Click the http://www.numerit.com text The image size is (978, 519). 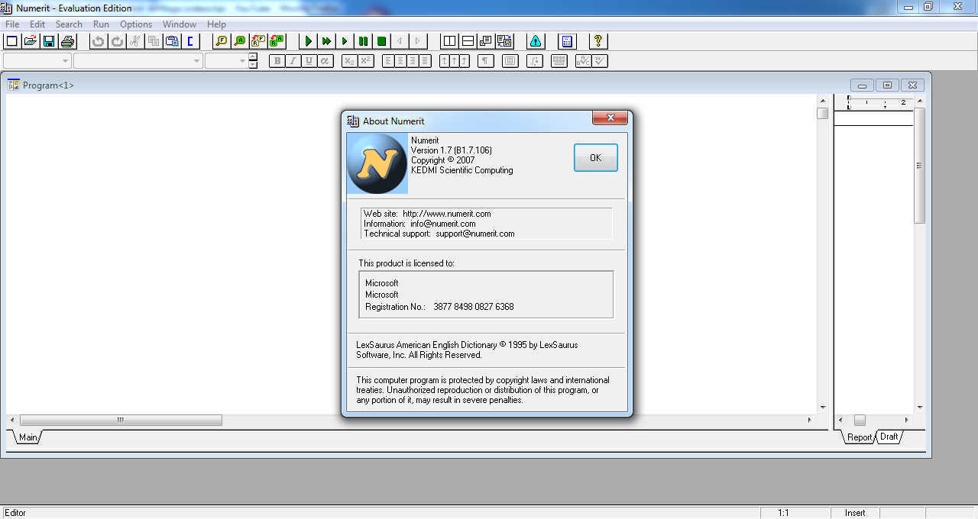(447, 214)
